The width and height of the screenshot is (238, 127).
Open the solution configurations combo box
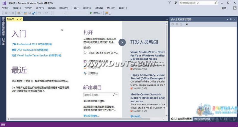click(60, 13)
